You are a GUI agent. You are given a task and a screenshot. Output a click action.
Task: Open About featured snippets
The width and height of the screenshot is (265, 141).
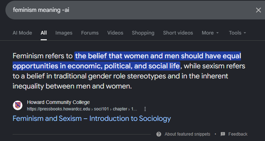(188, 134)
